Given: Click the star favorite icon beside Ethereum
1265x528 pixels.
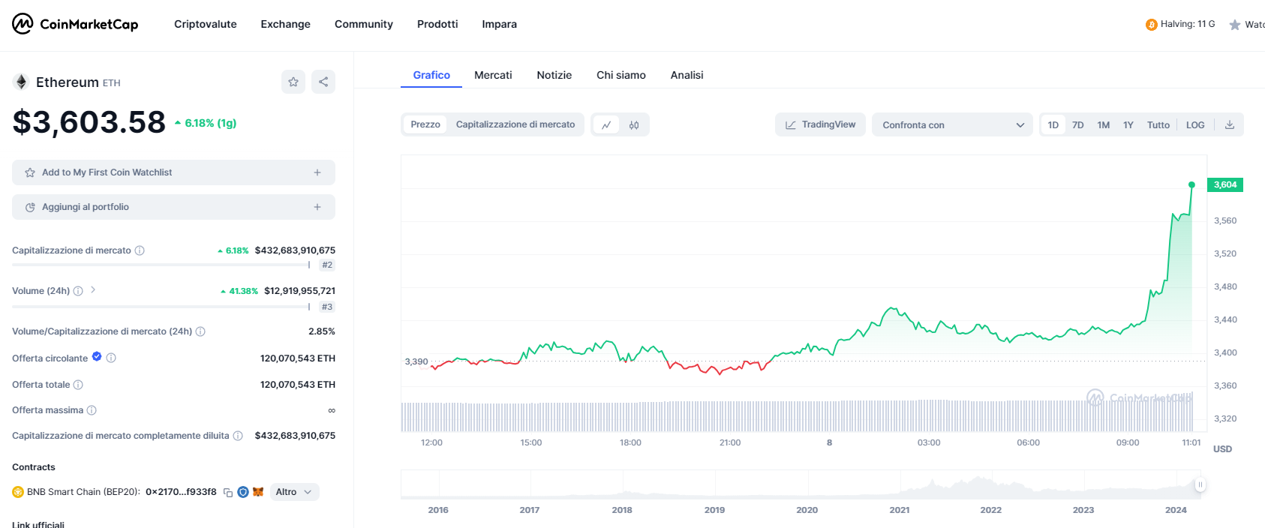Looking at the screenshot, I should pyautogui.click(x=293, y=82).
